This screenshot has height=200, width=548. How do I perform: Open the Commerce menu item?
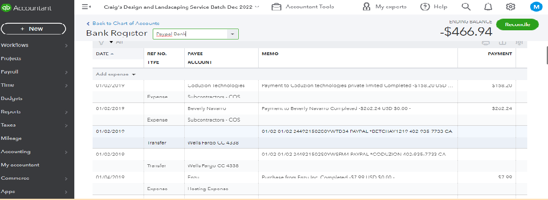coord(15,178)
